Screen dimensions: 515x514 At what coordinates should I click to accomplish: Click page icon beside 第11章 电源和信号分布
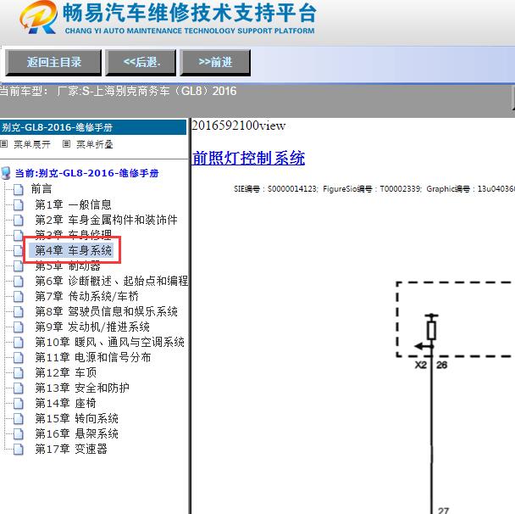[19, 357]
